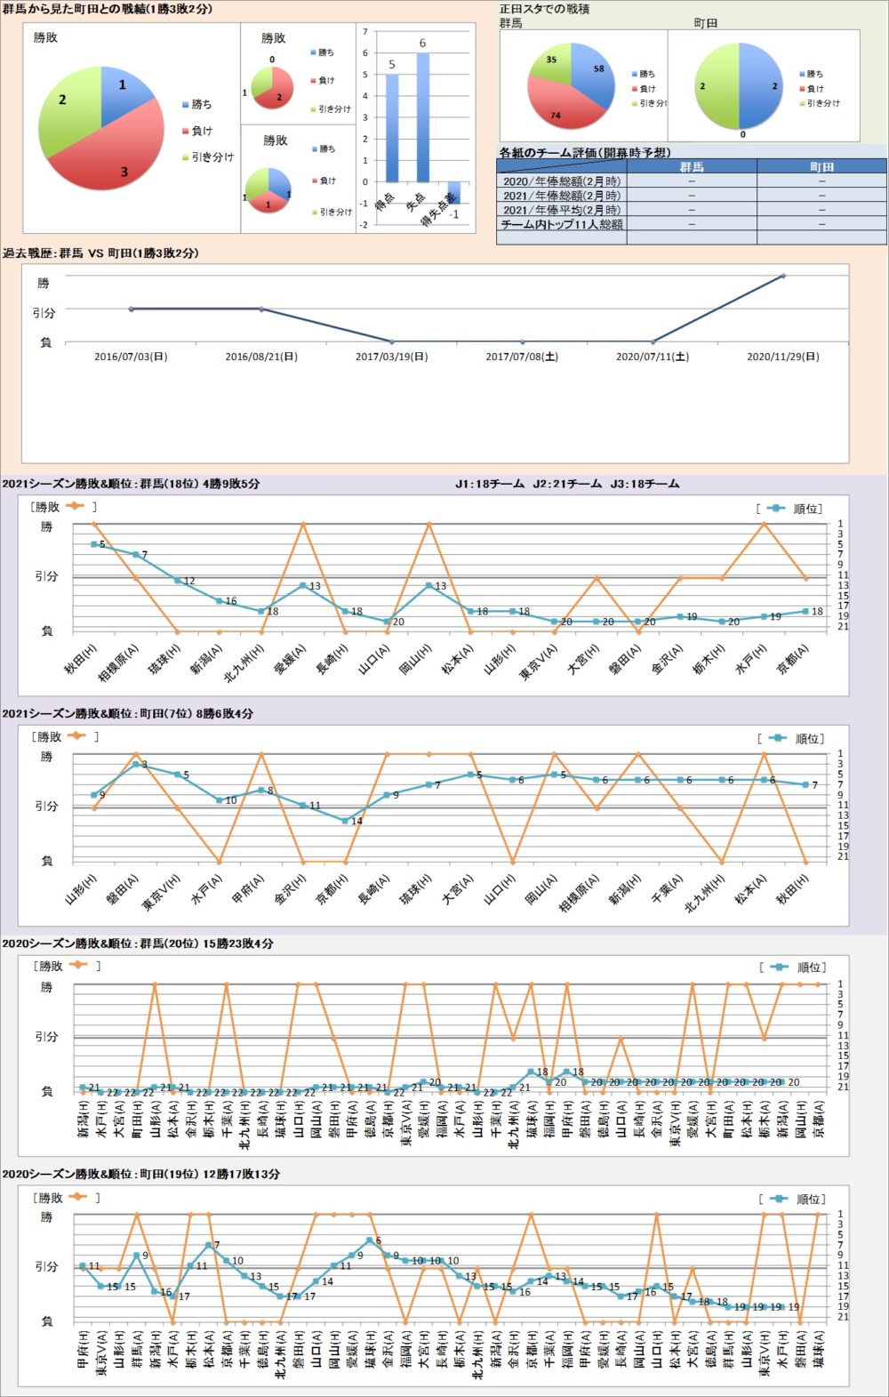Image resolution: width=889 pixels, height=1397 pixels.
Task: Click the 2016/07/03 draw point on the past results line
Action: [132, 309]
